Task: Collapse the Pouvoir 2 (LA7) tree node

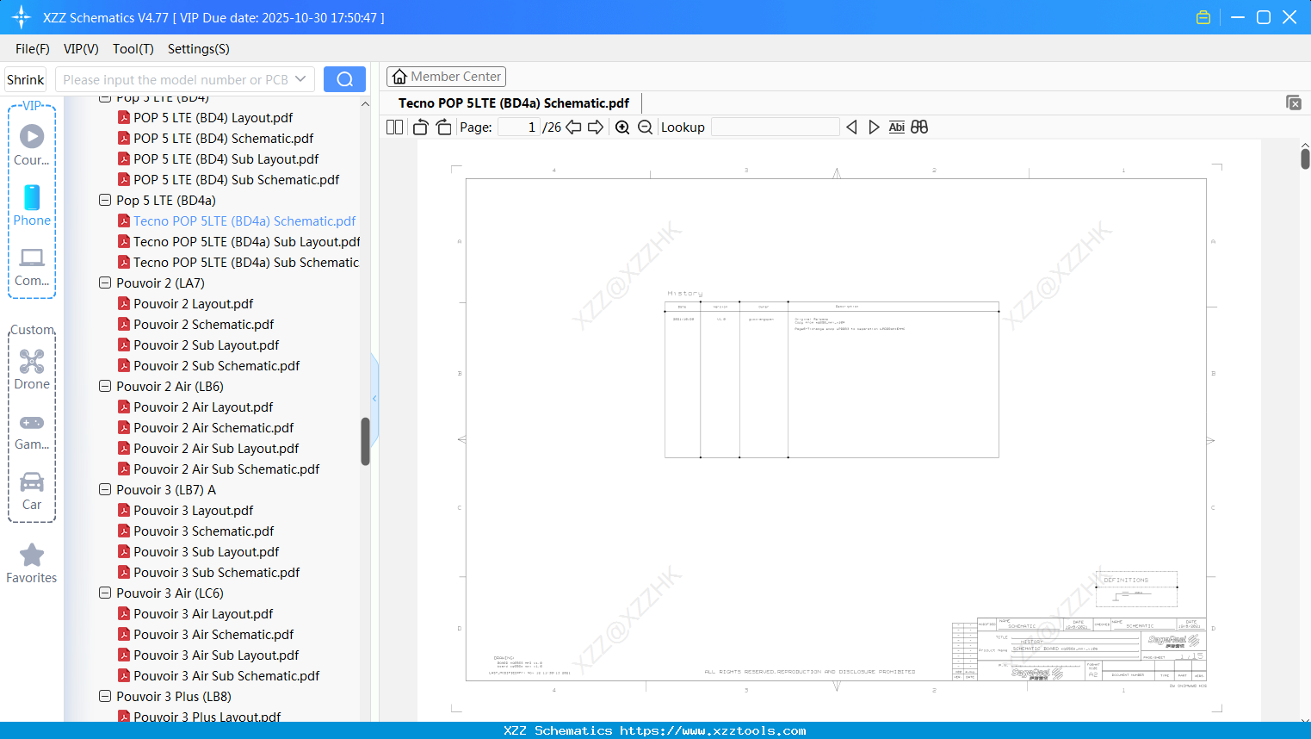Action: (104, 283)
